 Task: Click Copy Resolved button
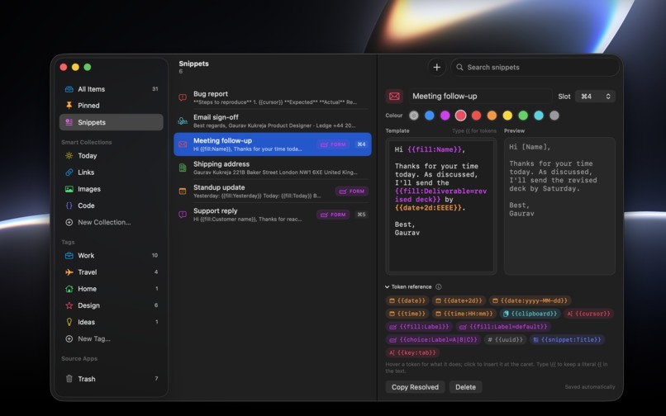[x=415, y=387]
